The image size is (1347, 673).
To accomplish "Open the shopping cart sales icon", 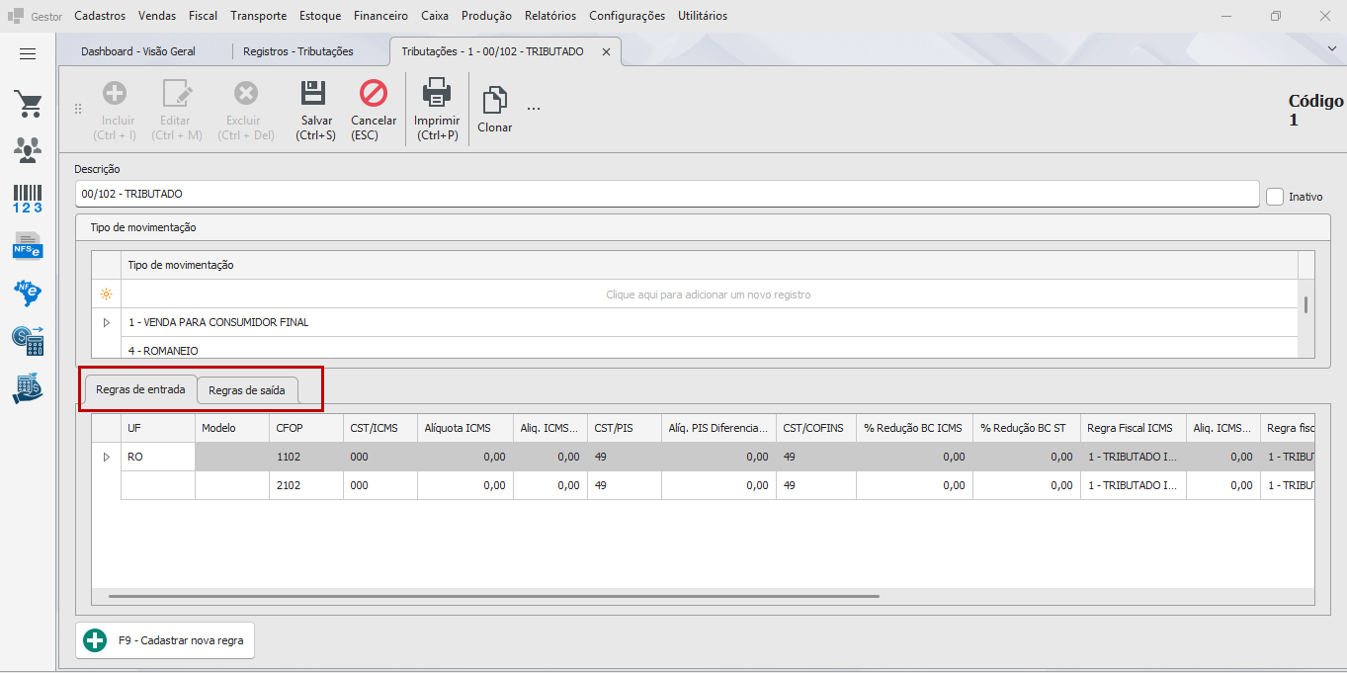I will (x=28, y=104).
